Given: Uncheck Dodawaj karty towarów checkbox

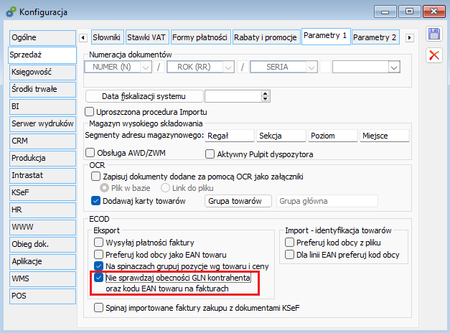Looking at the screenshot, I should pos(95,201).
